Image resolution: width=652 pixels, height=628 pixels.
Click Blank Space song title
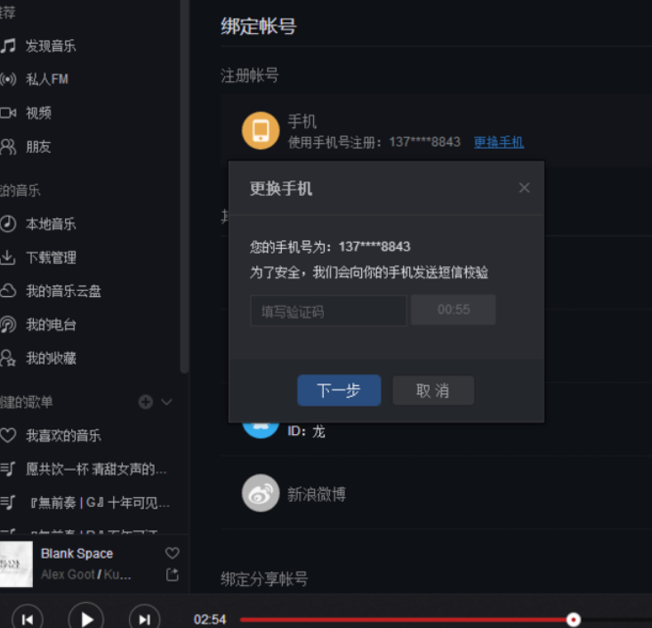(76, 553)
